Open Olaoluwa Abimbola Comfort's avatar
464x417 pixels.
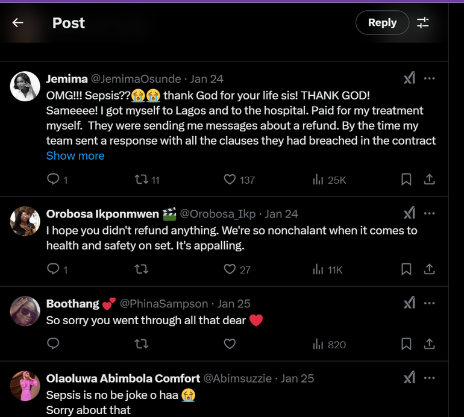point(25,386)
